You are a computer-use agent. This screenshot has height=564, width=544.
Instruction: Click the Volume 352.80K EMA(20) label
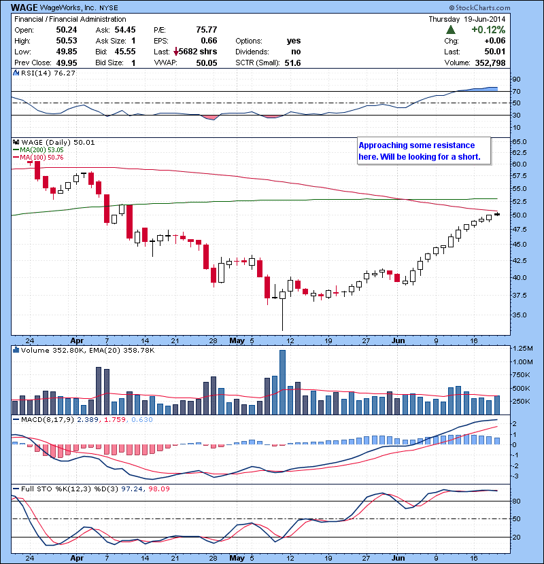tap(88, 350)
